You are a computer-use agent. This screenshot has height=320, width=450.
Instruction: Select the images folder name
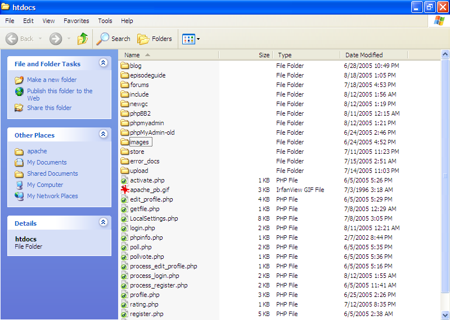[x=139, y=142]
